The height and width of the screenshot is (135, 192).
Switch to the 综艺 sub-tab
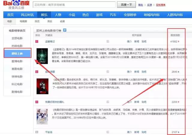pyautogui.click(x=37, y=21)
